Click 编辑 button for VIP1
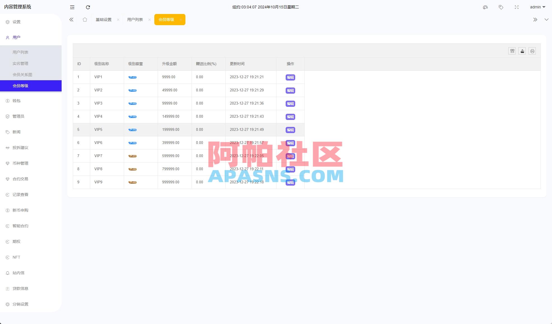The width and height of the screenshot is (552, 324). click(290, 77)
